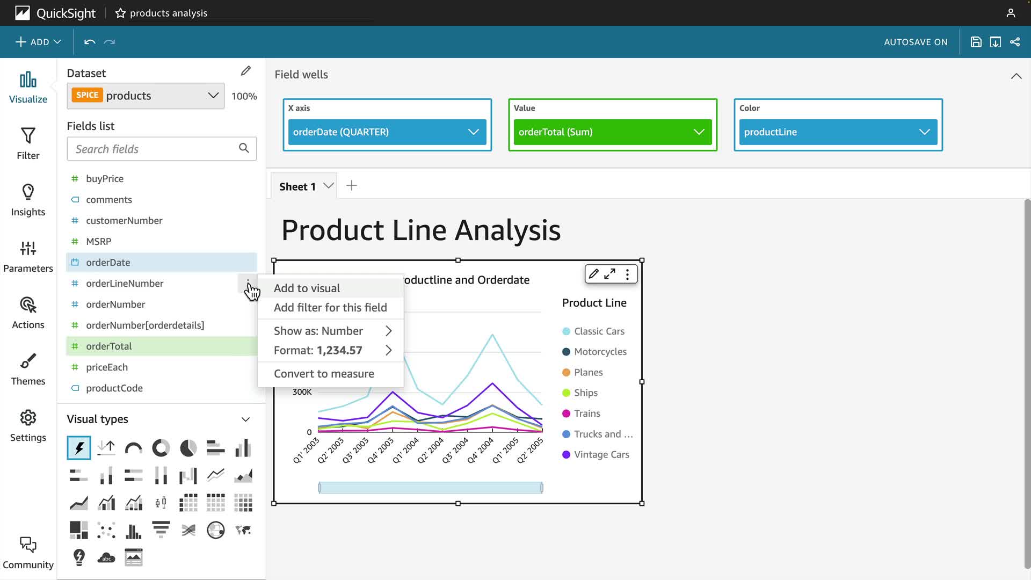Open the Insights sidebar panel
This screenshot has width=1031, height=580.
tap(28, 200)
